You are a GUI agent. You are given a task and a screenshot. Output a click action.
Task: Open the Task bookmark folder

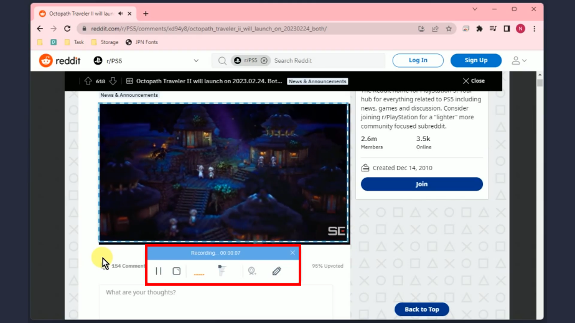point(74,42)
